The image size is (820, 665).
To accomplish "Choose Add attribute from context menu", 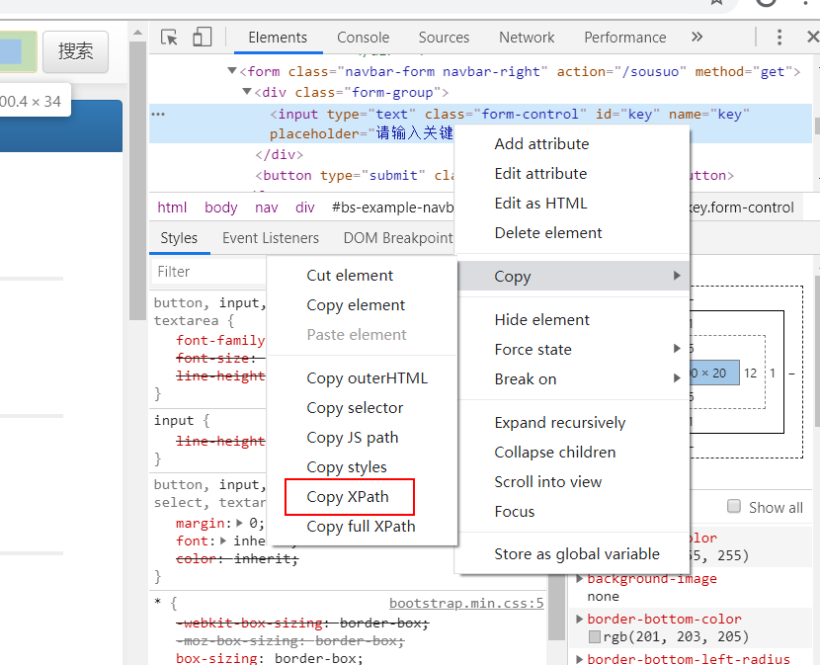I will (541, 144).
